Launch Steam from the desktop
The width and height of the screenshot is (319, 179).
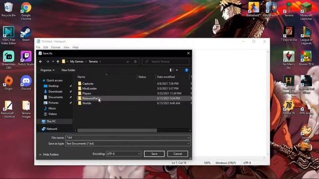[26, 34]
